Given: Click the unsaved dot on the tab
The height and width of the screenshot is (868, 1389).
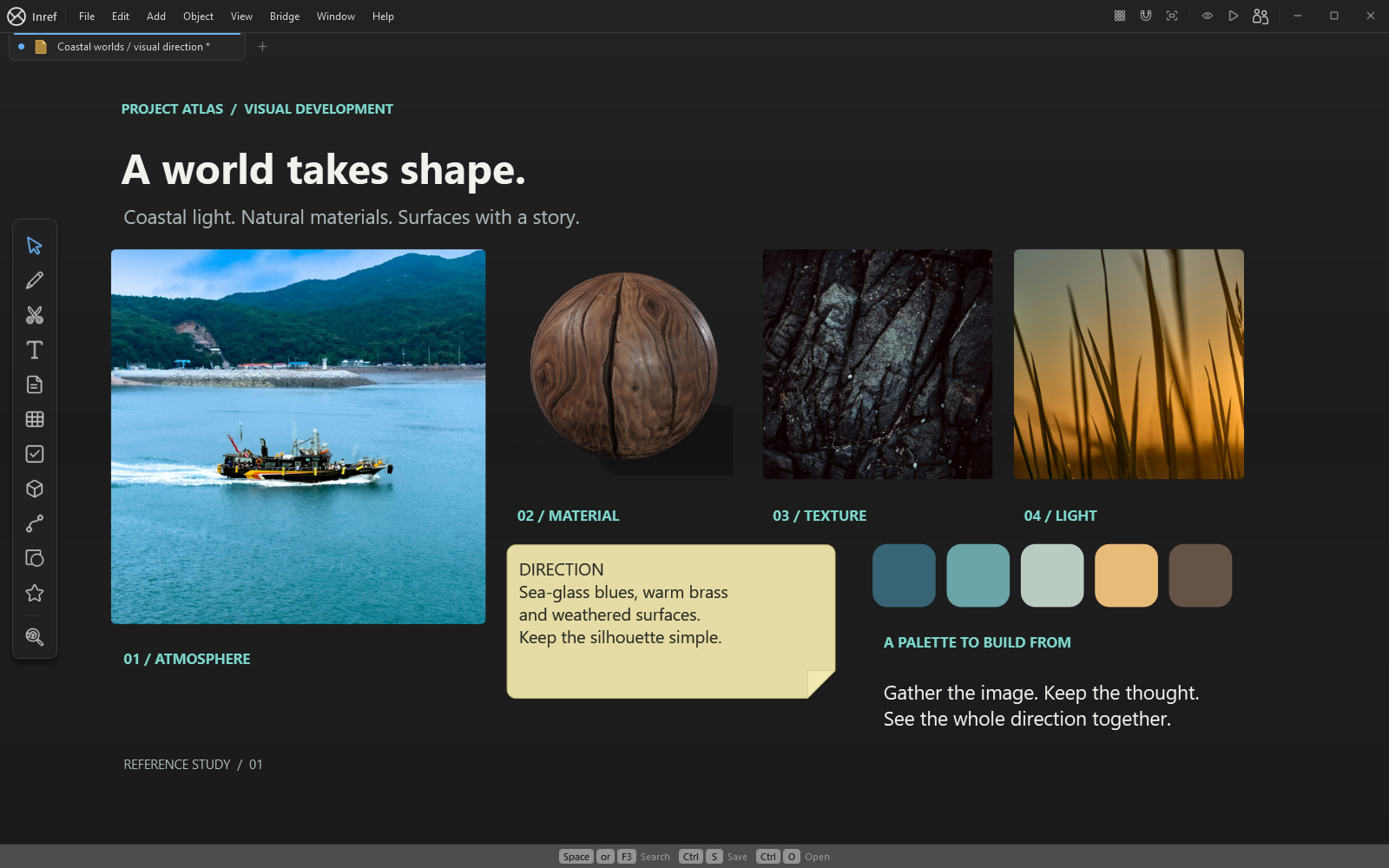Looking at the screenshot, I should [x=22, y=47].
